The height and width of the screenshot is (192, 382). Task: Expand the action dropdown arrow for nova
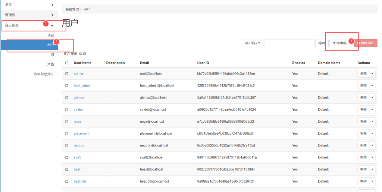[x=372, y=122]
